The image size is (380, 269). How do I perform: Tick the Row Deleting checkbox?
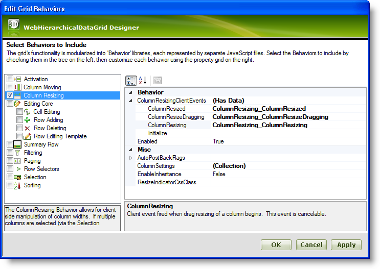19,128
